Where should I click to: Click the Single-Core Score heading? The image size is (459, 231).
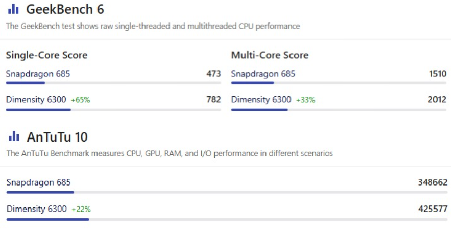pyautogui.click(x=46, y=55)
